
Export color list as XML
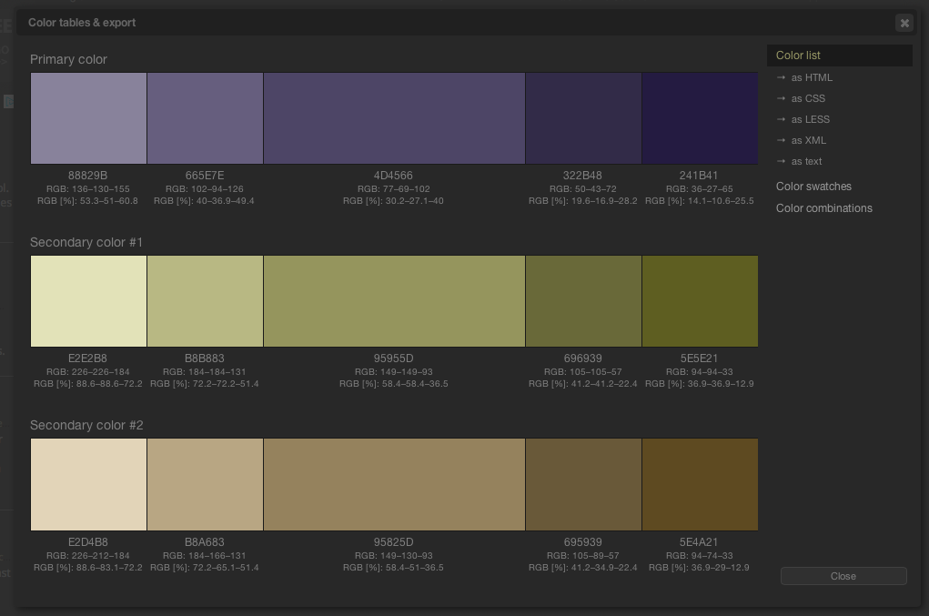point(808,140)
